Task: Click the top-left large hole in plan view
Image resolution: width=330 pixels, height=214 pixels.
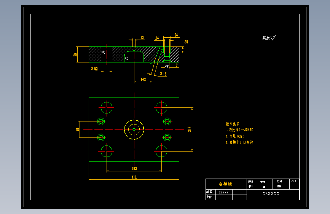Action: (x=107, y=107)
